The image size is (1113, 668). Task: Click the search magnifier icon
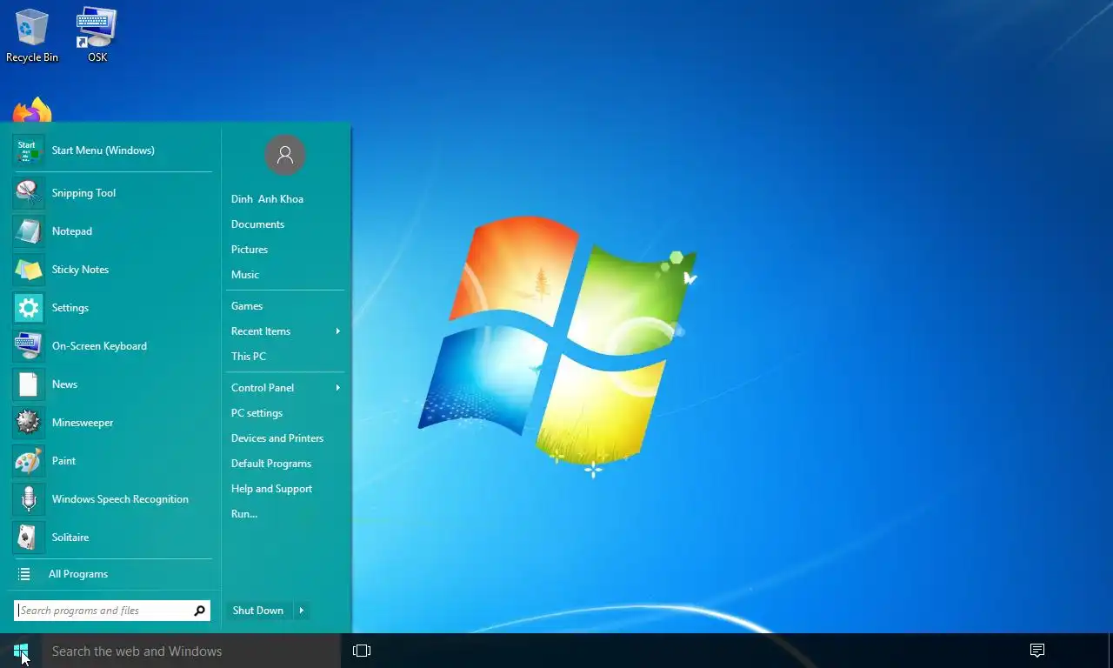coord(199,611)
